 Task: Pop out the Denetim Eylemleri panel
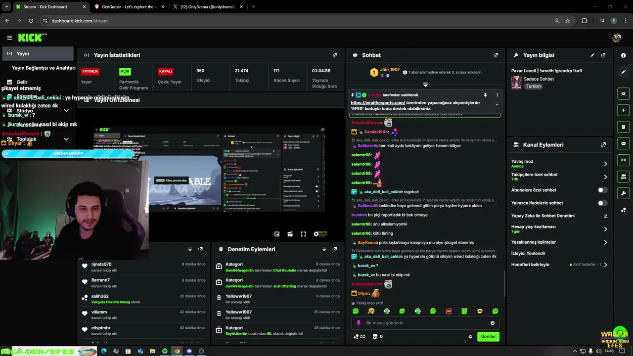coord(335,250)
